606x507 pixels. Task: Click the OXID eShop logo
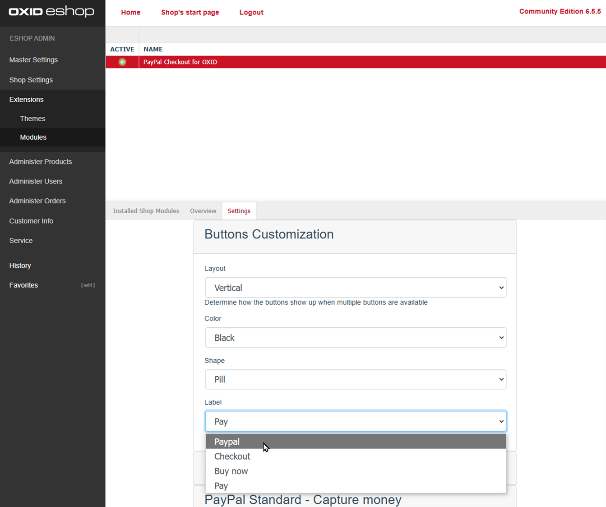click(51, 12)
